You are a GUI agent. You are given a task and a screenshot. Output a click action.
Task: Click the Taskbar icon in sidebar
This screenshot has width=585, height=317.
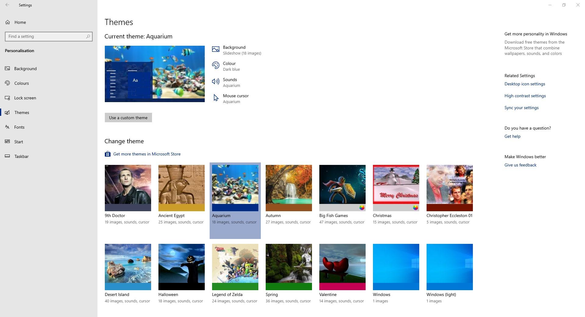pos(8,156)
